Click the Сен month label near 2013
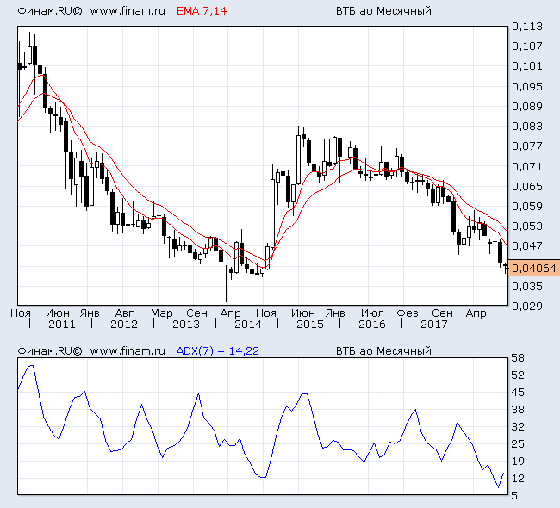 [196, 313]
